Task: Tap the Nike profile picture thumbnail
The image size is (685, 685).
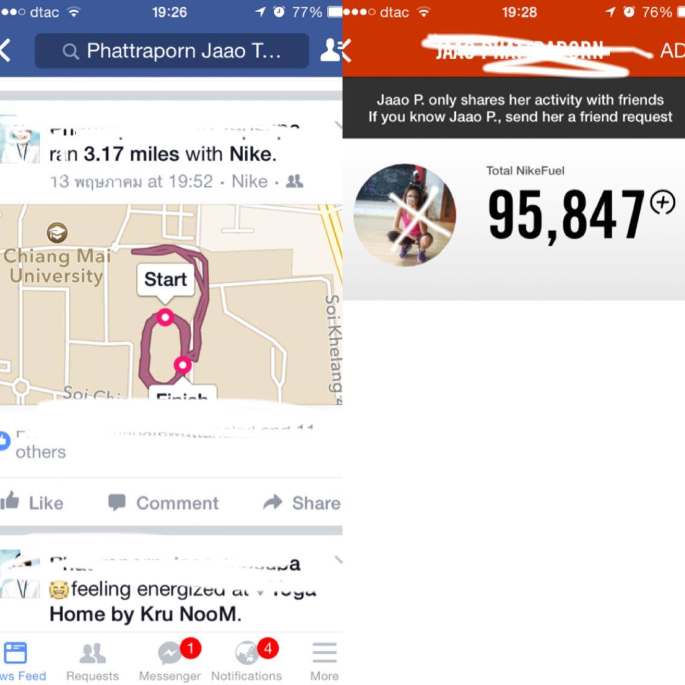Action: (405, 215)
